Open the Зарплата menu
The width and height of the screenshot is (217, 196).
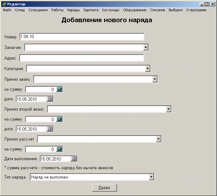91,10
